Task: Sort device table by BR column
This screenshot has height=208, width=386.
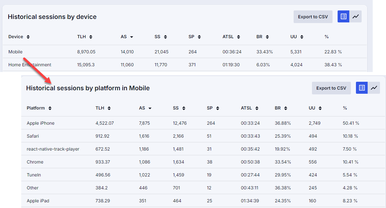Action: point(267,37)
